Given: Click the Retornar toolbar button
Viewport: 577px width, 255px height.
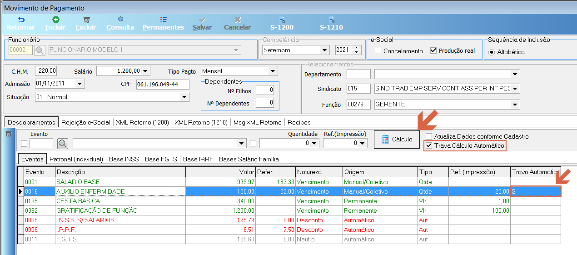Looking at the screenshot, I should coord(20,24).
